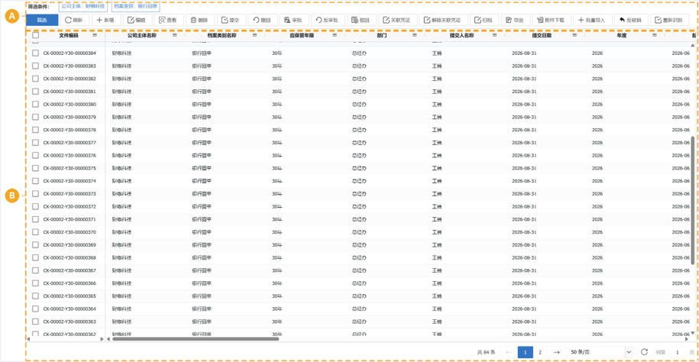Click the 驳回 reject toolbar button
Viewport: 699px width, 362px height.
point(361,20)
